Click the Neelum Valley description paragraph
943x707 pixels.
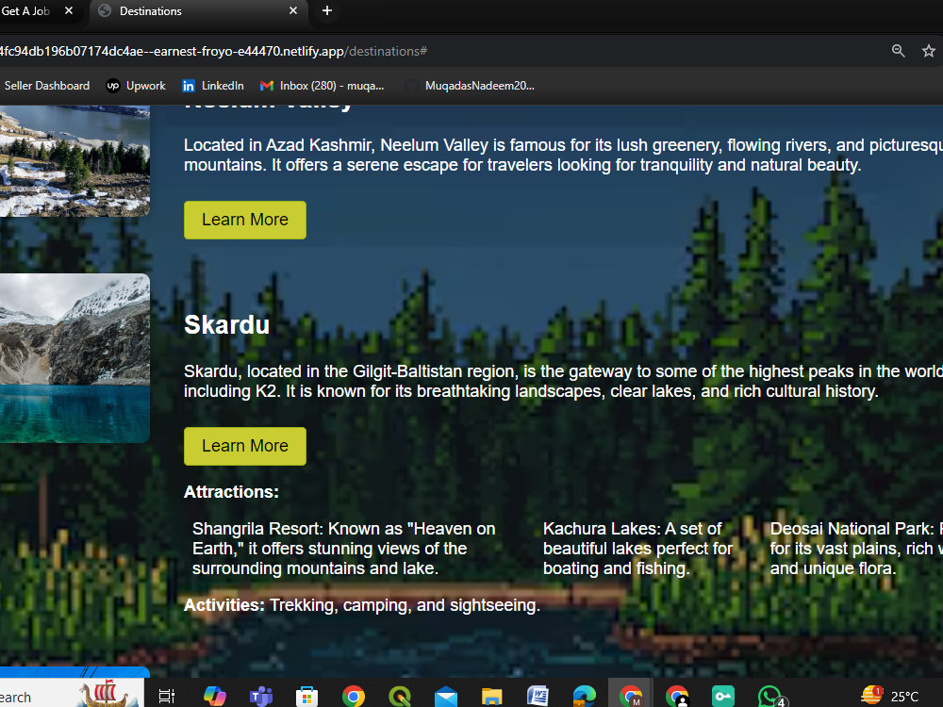click(x=563, y=156)
